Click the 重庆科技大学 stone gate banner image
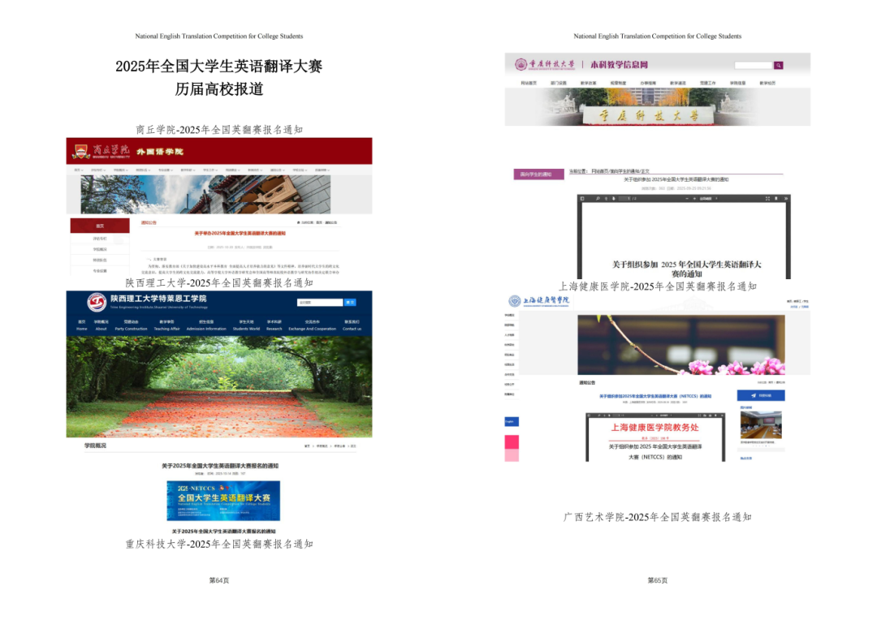This screenshot has width=877, height=620. point(657,107)
